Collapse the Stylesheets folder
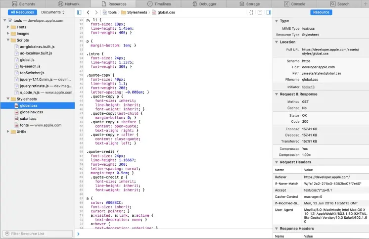 [x=8, y=99]
